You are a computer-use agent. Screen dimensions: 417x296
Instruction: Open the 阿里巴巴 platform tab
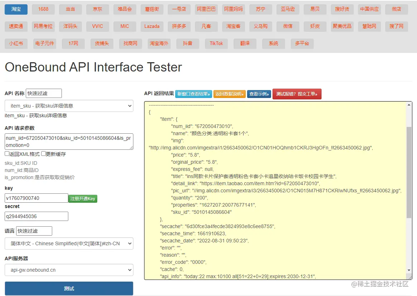pos(206,9)
